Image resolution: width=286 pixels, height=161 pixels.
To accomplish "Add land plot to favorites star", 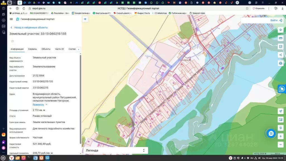I will coord(12,41).
